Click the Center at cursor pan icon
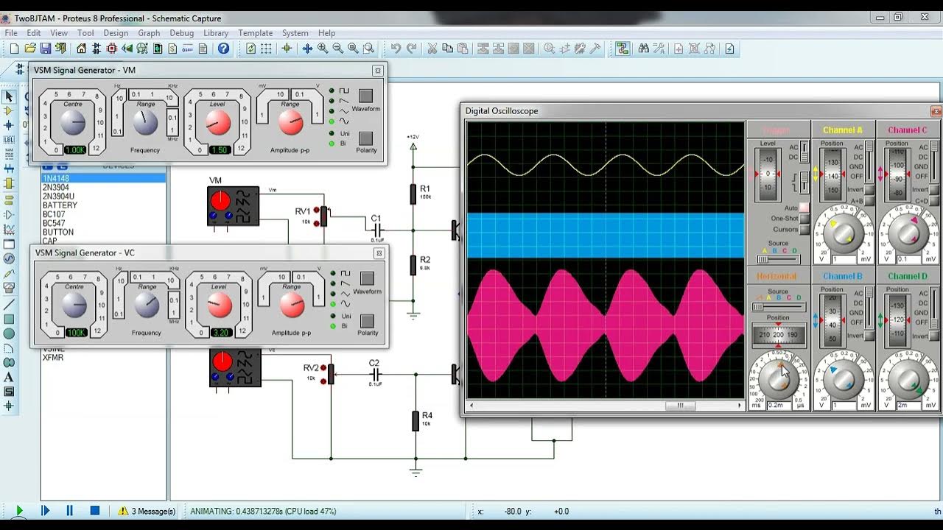The image size is (943, 530). coord(308,49)
